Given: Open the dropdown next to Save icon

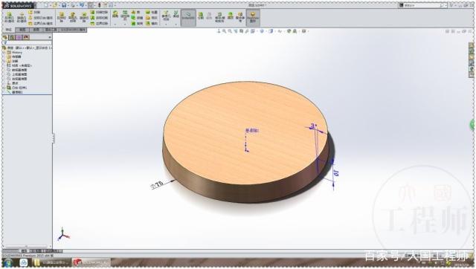Looking at the screenshot, I should 68,5.
